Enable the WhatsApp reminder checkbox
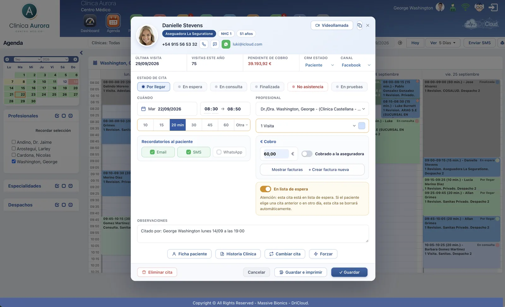 click(219, 152)
